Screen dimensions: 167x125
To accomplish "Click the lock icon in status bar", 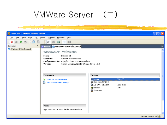I will click(159, 116).
